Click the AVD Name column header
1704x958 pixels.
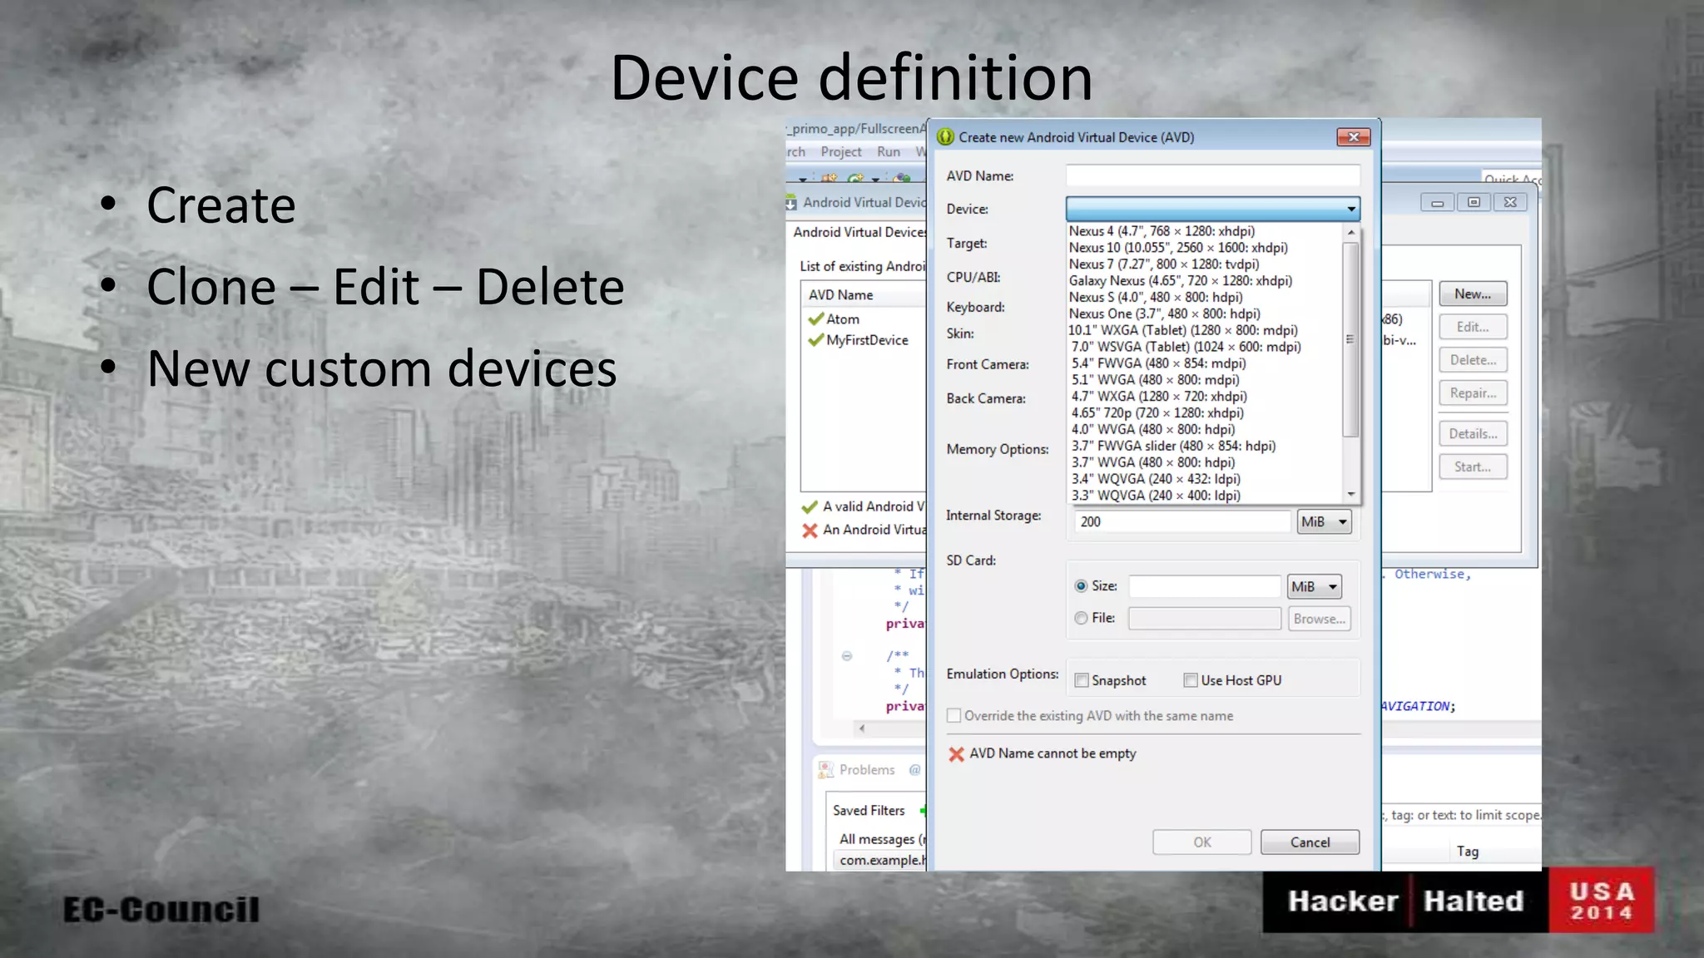[864, 295]
